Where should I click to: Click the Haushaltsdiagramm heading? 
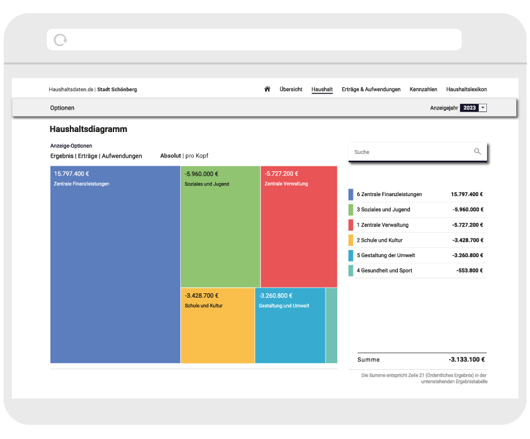[89, 130]
